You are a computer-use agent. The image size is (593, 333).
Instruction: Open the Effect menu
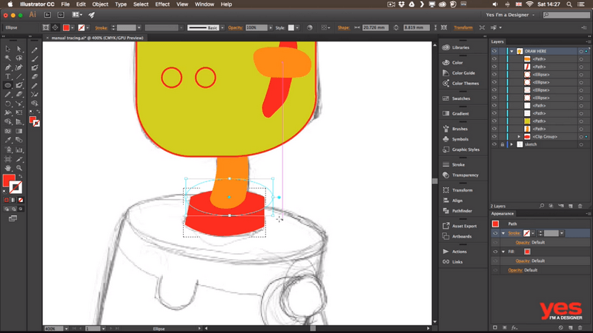click(x=162, y=4)
